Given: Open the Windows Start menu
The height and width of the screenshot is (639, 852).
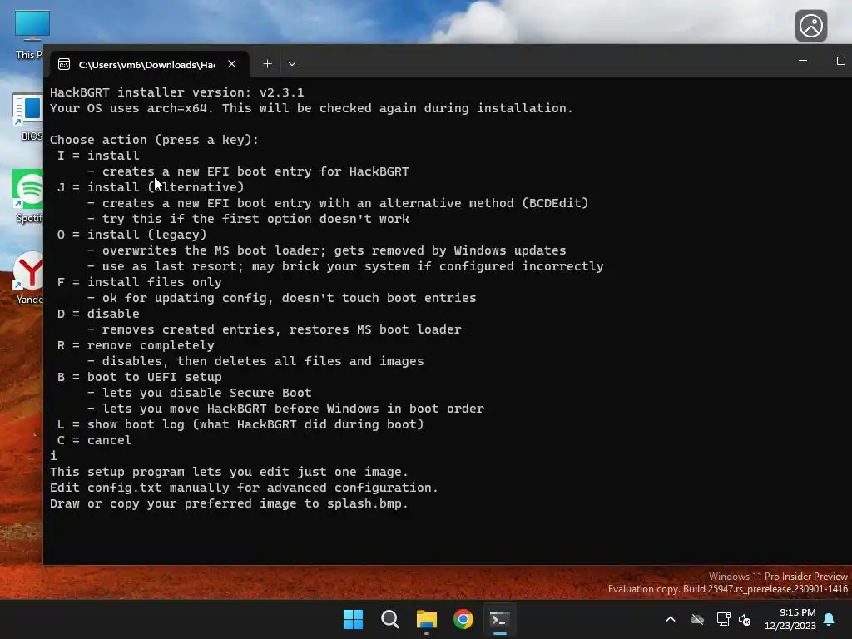Looking at the screenshot, I should (353, 619).
